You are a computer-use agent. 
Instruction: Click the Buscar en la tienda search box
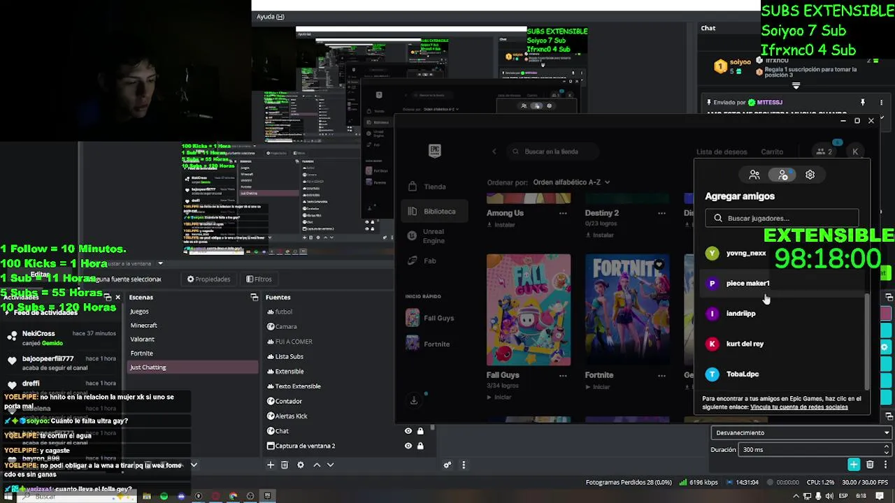552,152
